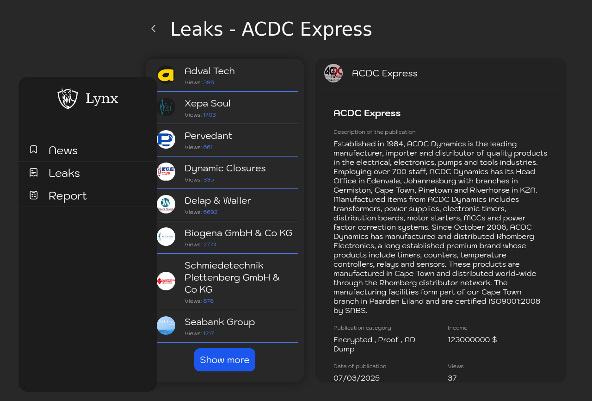Click the Biogena logo thumbnail
The width and height of the screenshot is (592, 401).
[166, 237]
